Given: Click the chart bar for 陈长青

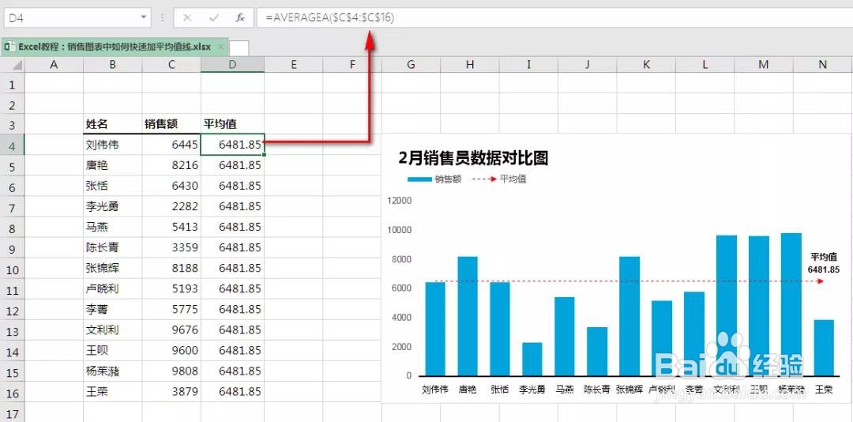Looking at the screenshot, I should 597,351.
